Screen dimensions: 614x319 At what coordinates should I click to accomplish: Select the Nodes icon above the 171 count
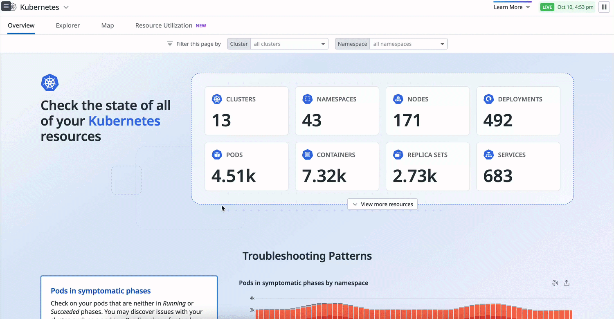(398, 99)
